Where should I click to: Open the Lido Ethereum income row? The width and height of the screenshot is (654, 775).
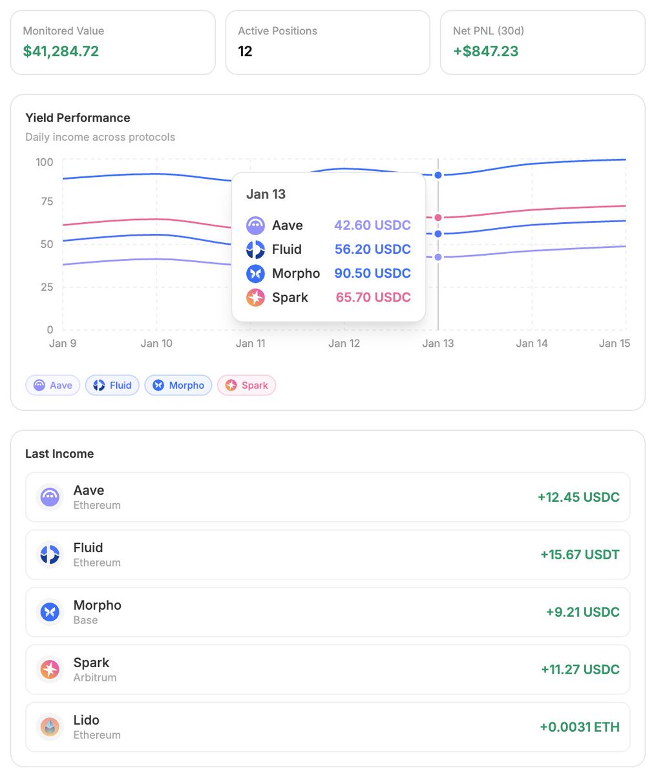coord(328,727)
